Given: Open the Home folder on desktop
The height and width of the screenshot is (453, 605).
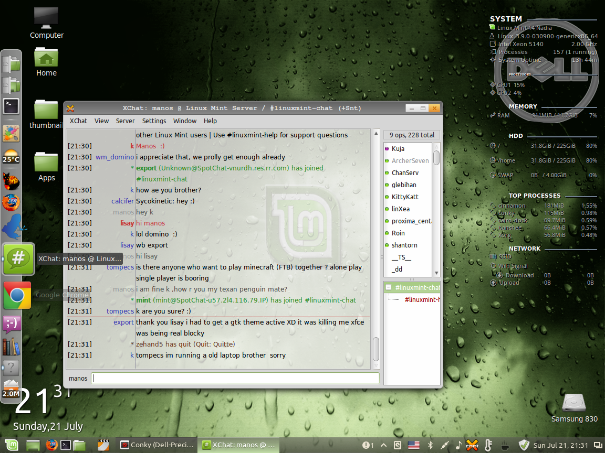Looking at the screenshot, I should coord(46,62).
